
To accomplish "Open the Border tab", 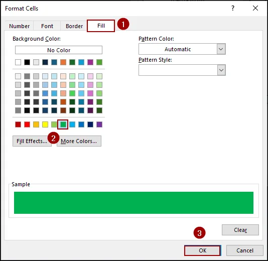I will point(74,26).
